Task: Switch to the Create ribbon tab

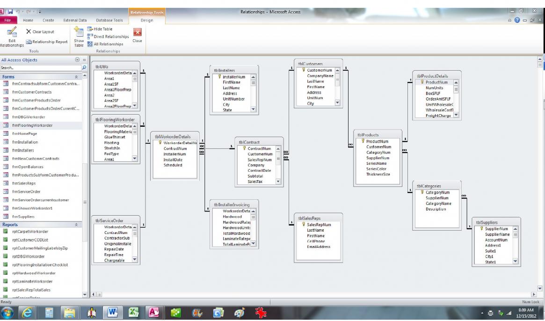Action: click(x=48, y=20)
